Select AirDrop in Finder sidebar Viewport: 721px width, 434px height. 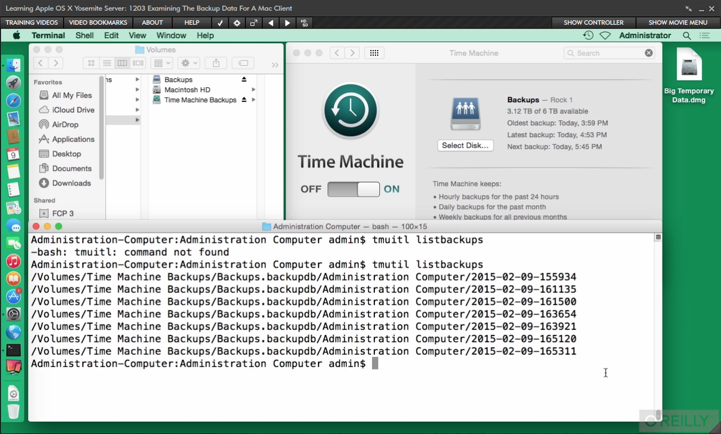pyautogui.click(x=59, y=125)
